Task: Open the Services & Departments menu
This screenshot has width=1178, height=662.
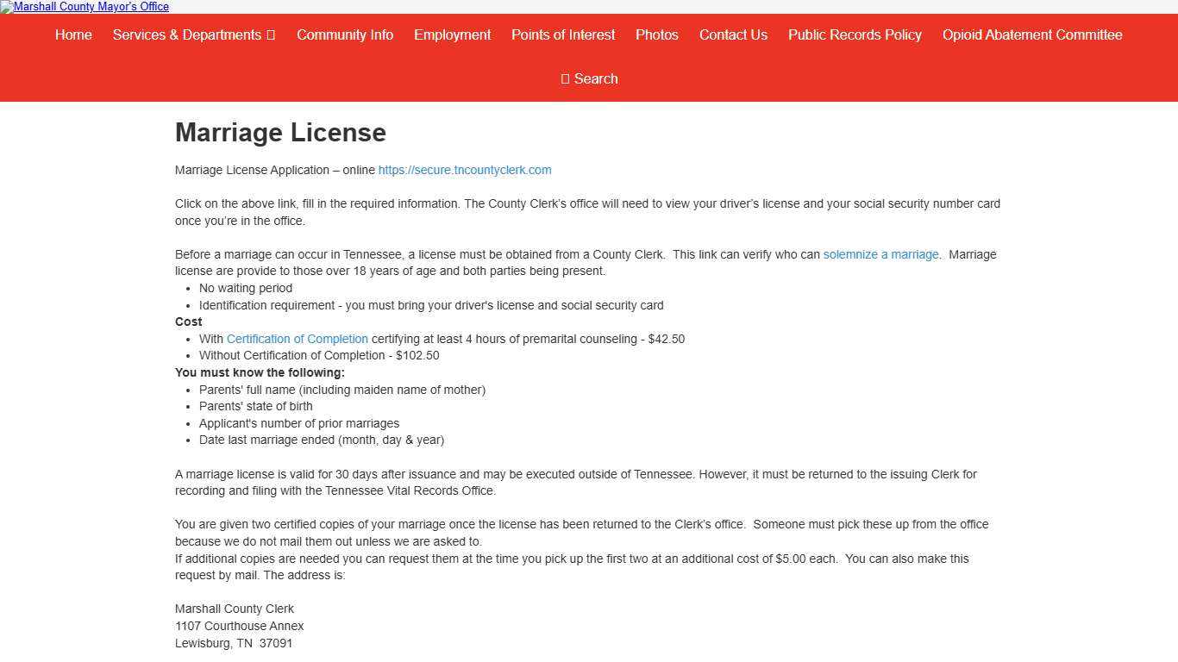Action: point(186,35)
